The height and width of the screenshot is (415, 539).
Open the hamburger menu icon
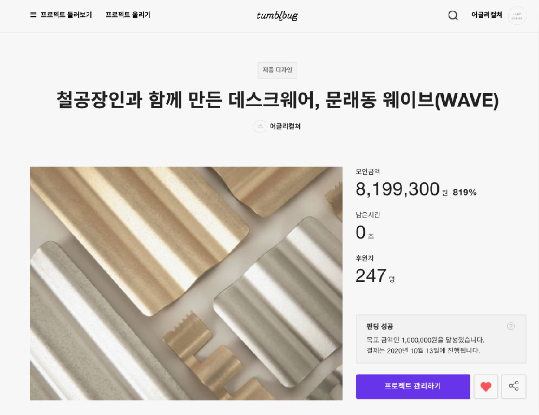coord(34,15)
